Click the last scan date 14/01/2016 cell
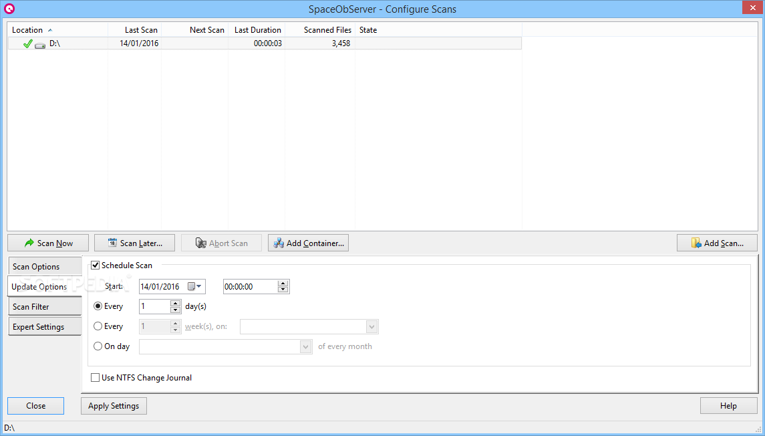The width and height of the screenshot is (765, 436). pyautogui.click(x=139, y=43)
